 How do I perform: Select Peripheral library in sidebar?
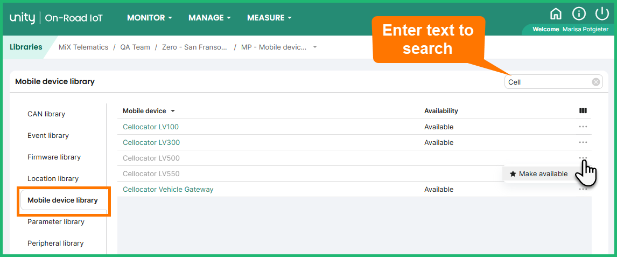[x=55, y=243]
